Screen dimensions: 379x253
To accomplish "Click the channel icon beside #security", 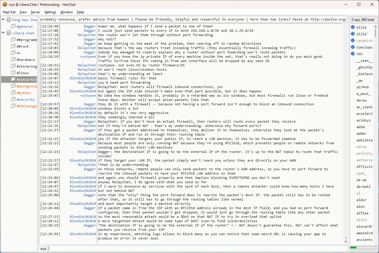I will coord(13,100).
